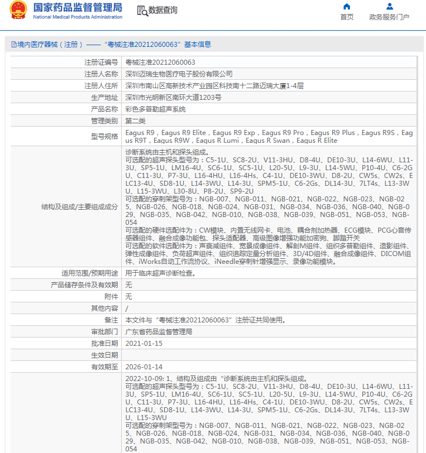Select registration number 粤械注准20212060063 value
The image size is (426, 453).
[x=160, y=62]
